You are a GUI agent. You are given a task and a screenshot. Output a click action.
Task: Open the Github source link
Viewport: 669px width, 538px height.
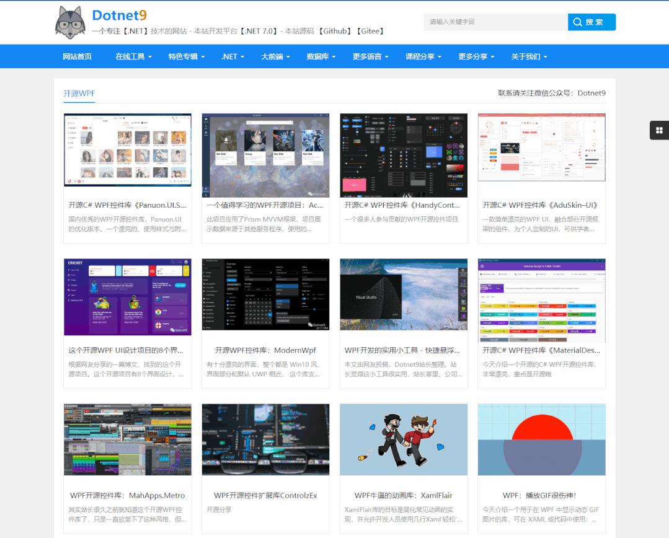334,31
